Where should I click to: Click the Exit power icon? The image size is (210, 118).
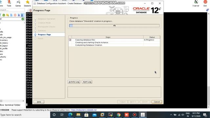(x=205, y=3)
